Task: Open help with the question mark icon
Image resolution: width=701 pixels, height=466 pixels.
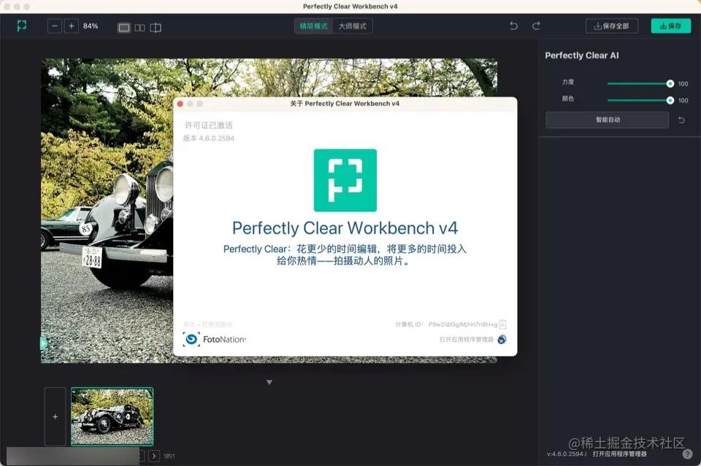Action: tap(687, 454)
